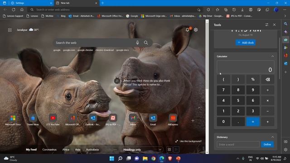This screenshot has width=290, height=163.
Task: Select the Africa feed tab
Action: point(66,150)
